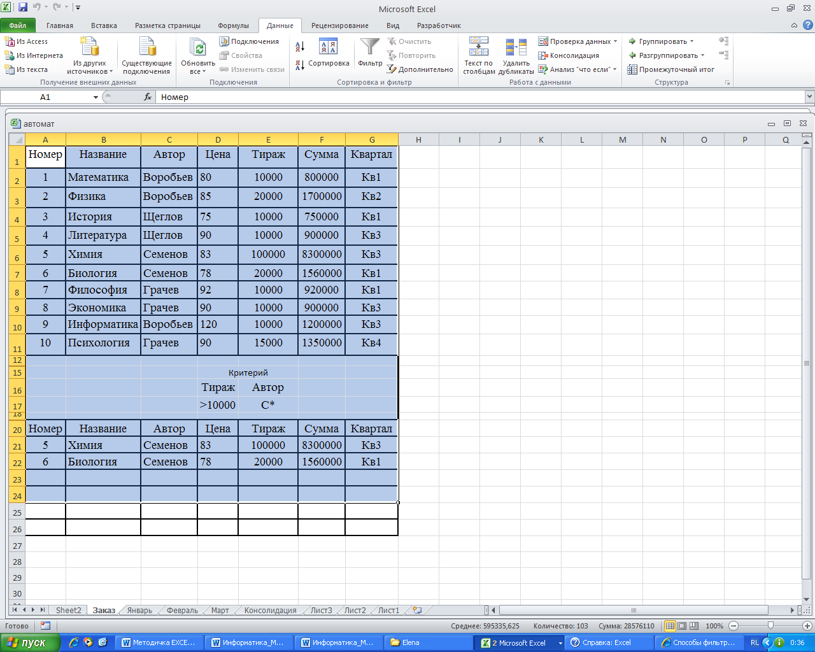Open Data Validation (Проверка данных) dropdown arrow
The width and height of the screenshot is (815, 652).
coord(616,41)
